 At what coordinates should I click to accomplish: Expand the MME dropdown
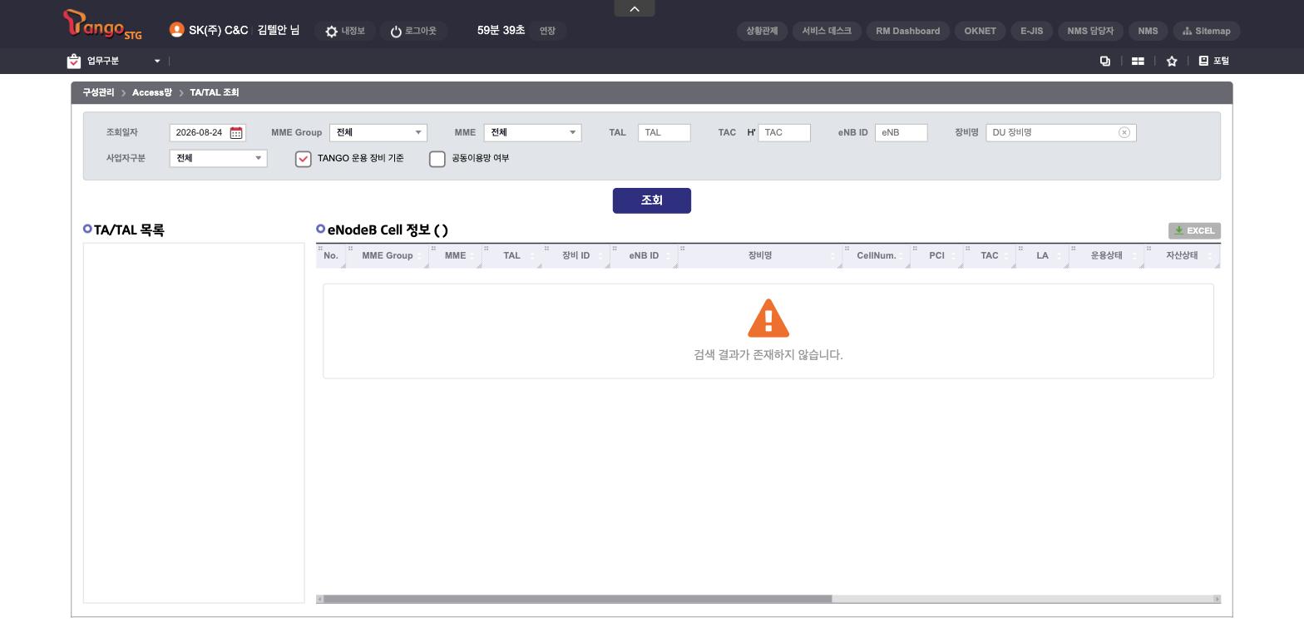[532, 132]
